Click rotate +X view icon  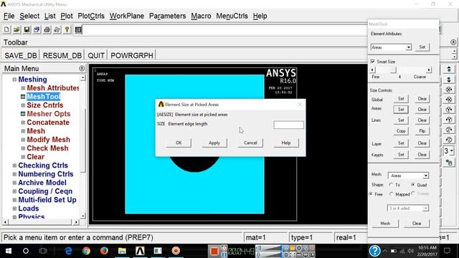coord(449,89)
